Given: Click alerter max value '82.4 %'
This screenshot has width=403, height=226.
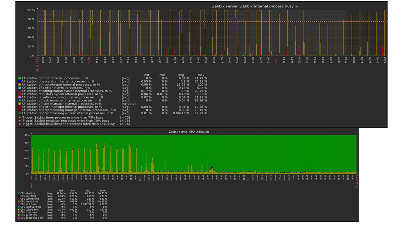Looking at the screenshot, I should [x=202, y=88].
